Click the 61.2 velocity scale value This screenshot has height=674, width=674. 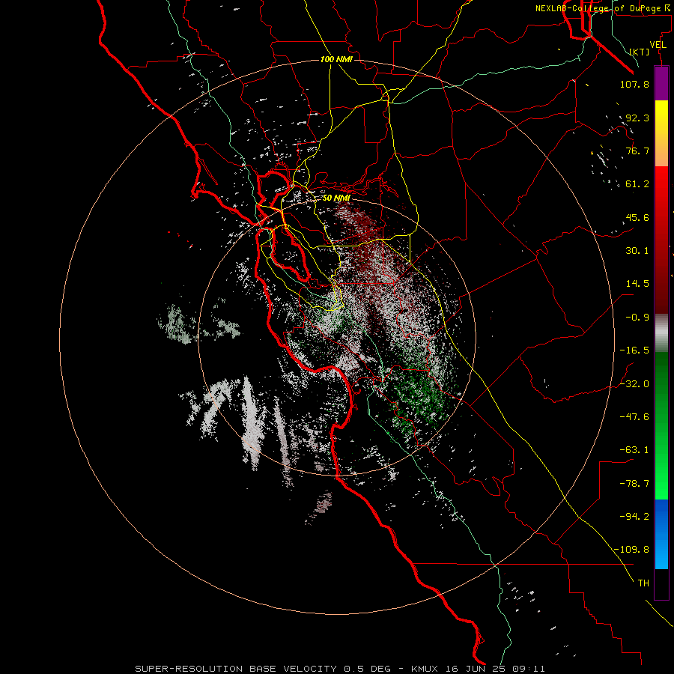(637, 184)
